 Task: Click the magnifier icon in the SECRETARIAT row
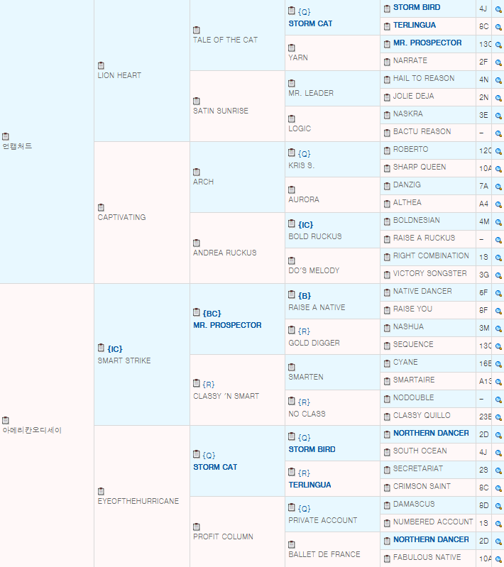[498, 469]
